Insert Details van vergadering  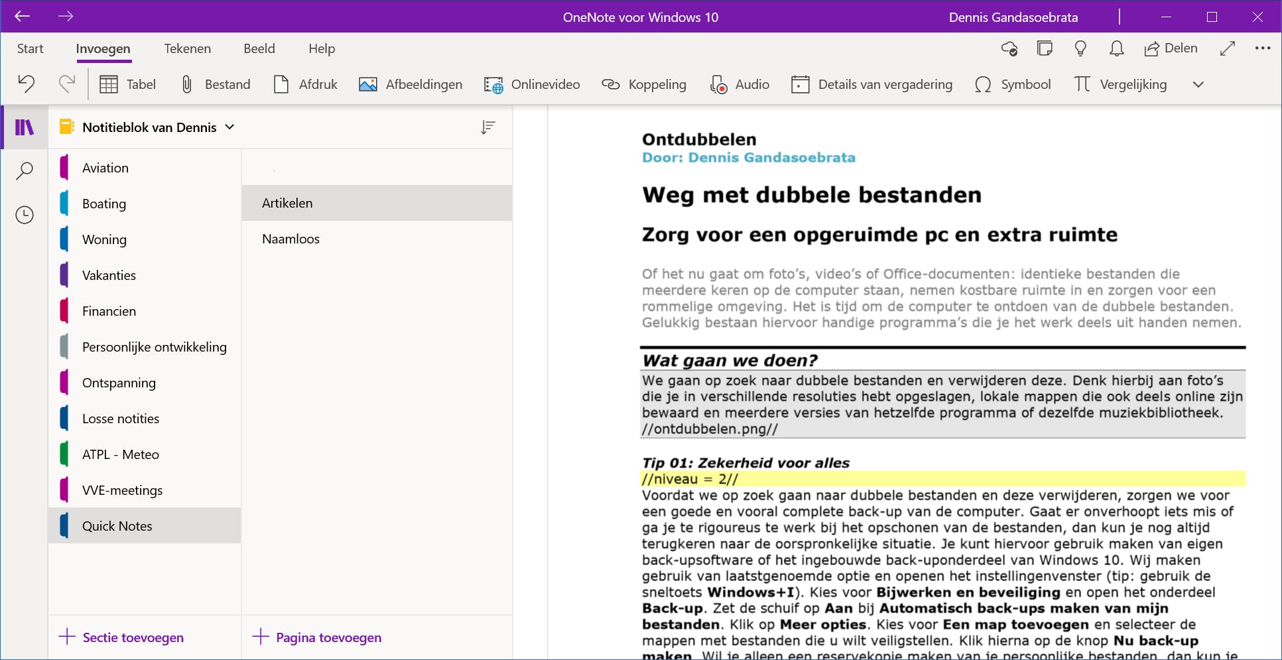point(871,84)
